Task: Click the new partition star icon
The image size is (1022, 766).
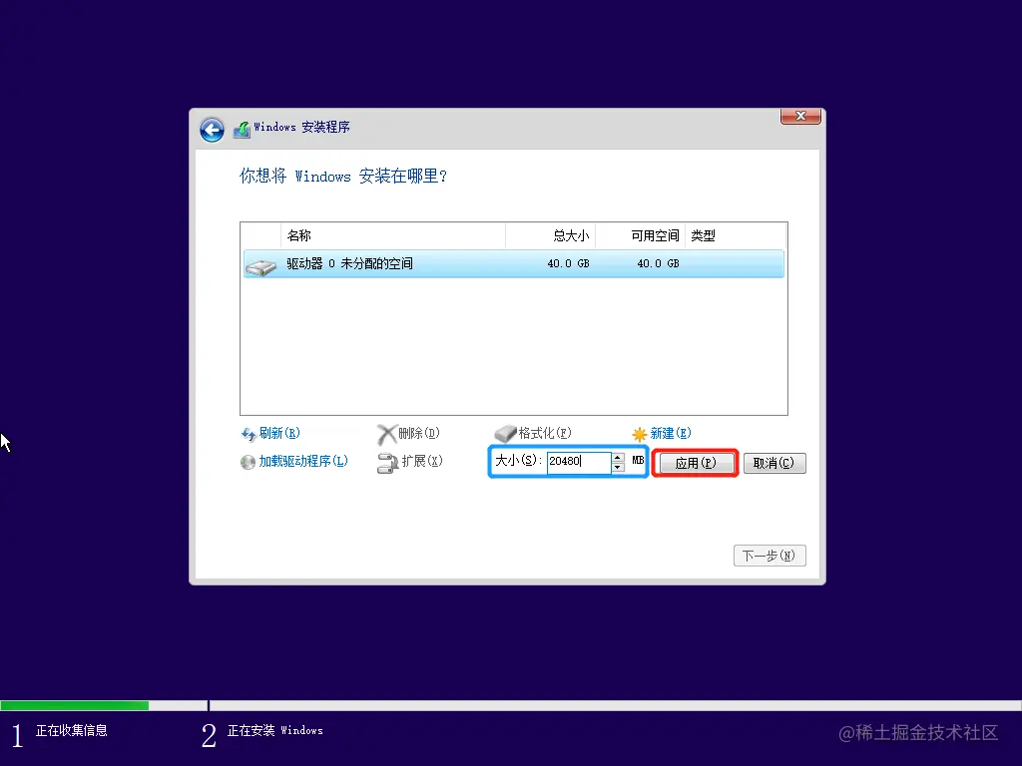Action: click(x=640, y=435)
